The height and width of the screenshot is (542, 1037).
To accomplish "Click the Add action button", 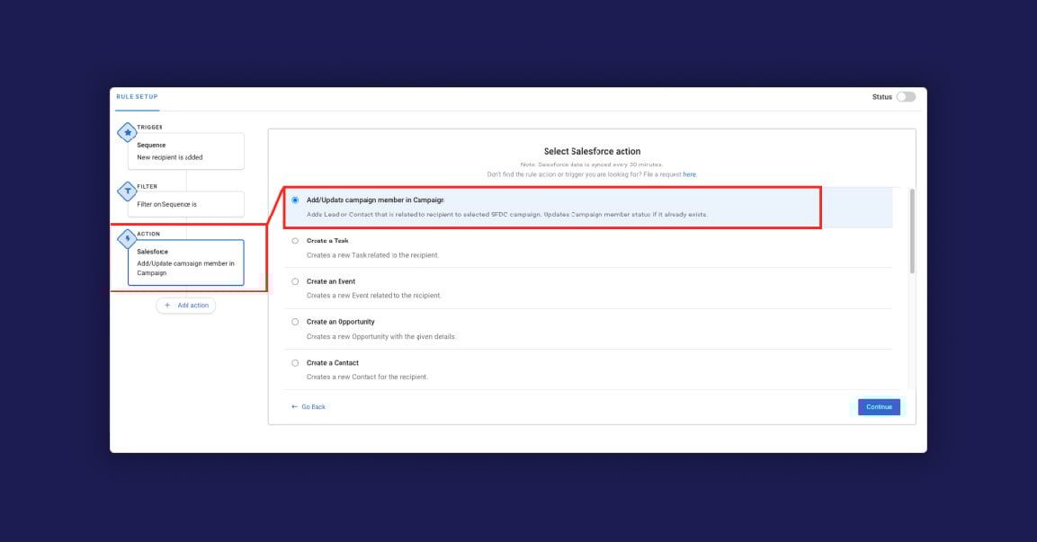I will point(185,305).
